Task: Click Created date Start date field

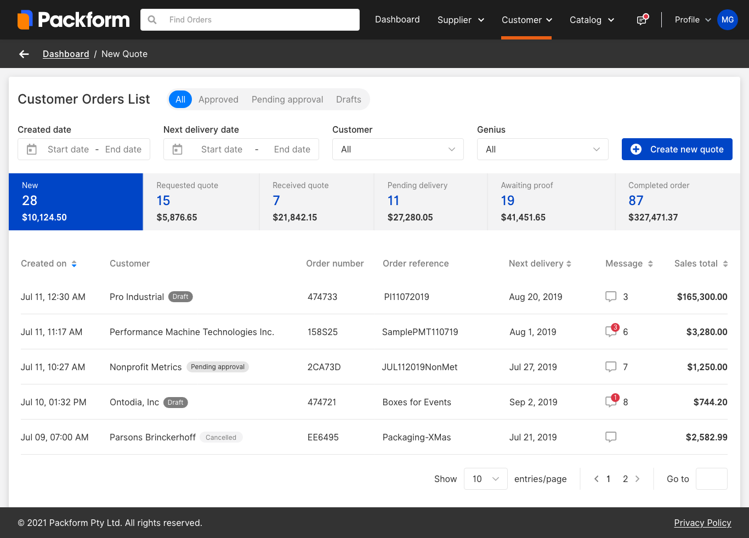Action: point(68,149)
